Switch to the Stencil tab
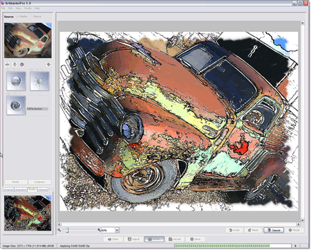311x250 pixels. tap(37, 17)
